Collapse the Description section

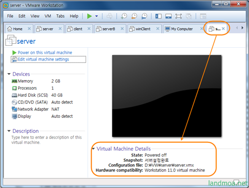9,131
